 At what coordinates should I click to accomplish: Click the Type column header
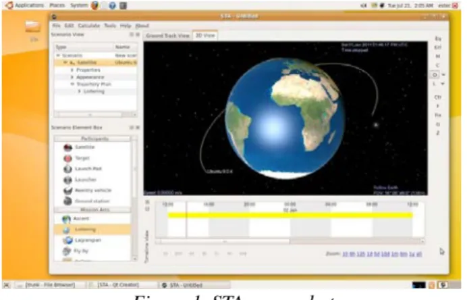(x=84, y=47)
